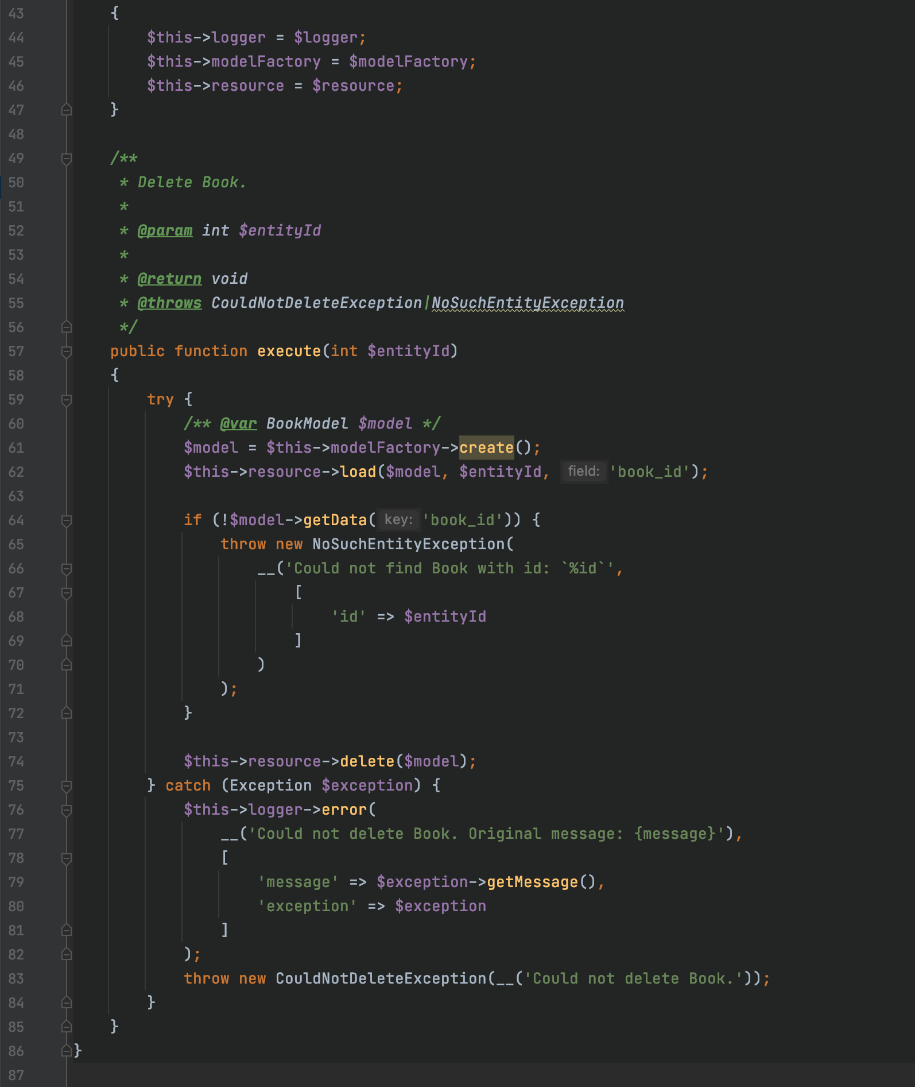The height and width of the screenshot is (1087, 915).
Task: Click 'Delete Book.' comment text
Action: click(192, 182)
